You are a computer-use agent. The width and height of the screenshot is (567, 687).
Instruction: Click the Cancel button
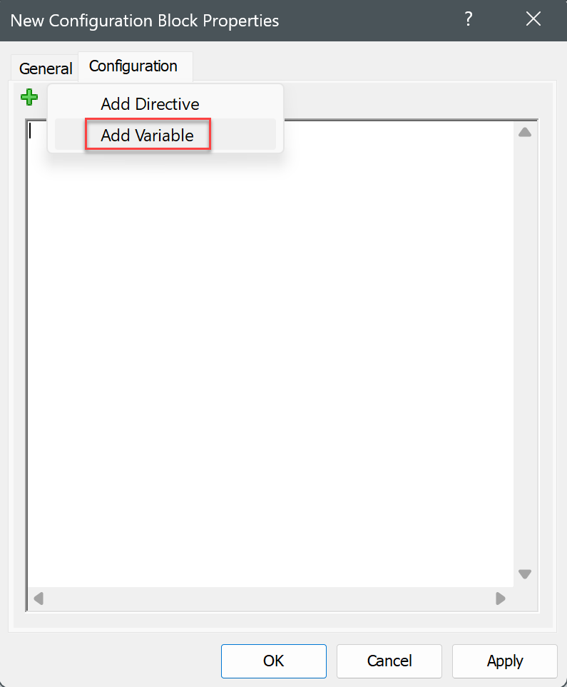(x=389, y=661)
